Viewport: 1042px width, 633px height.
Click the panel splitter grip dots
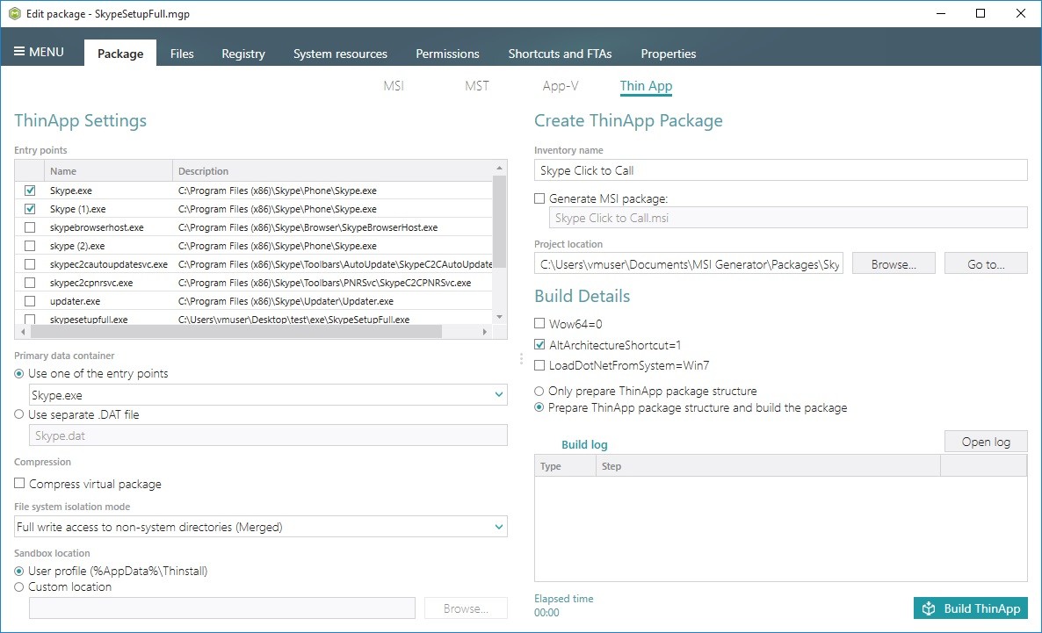point(521,359)
